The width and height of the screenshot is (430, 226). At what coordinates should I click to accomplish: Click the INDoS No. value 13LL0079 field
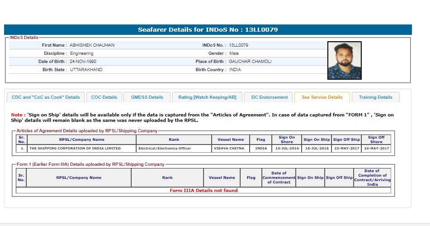[238, 45]
